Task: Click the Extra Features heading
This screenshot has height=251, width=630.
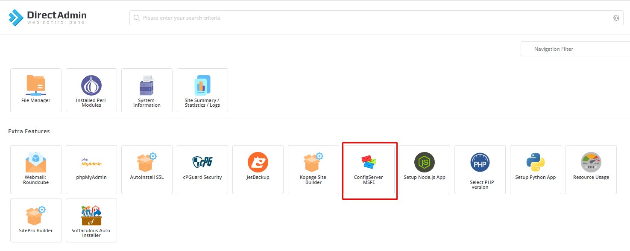Action: point(29,131)
